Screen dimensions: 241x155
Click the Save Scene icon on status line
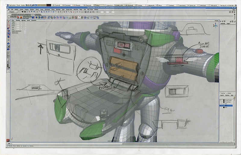tap(25, 12)
